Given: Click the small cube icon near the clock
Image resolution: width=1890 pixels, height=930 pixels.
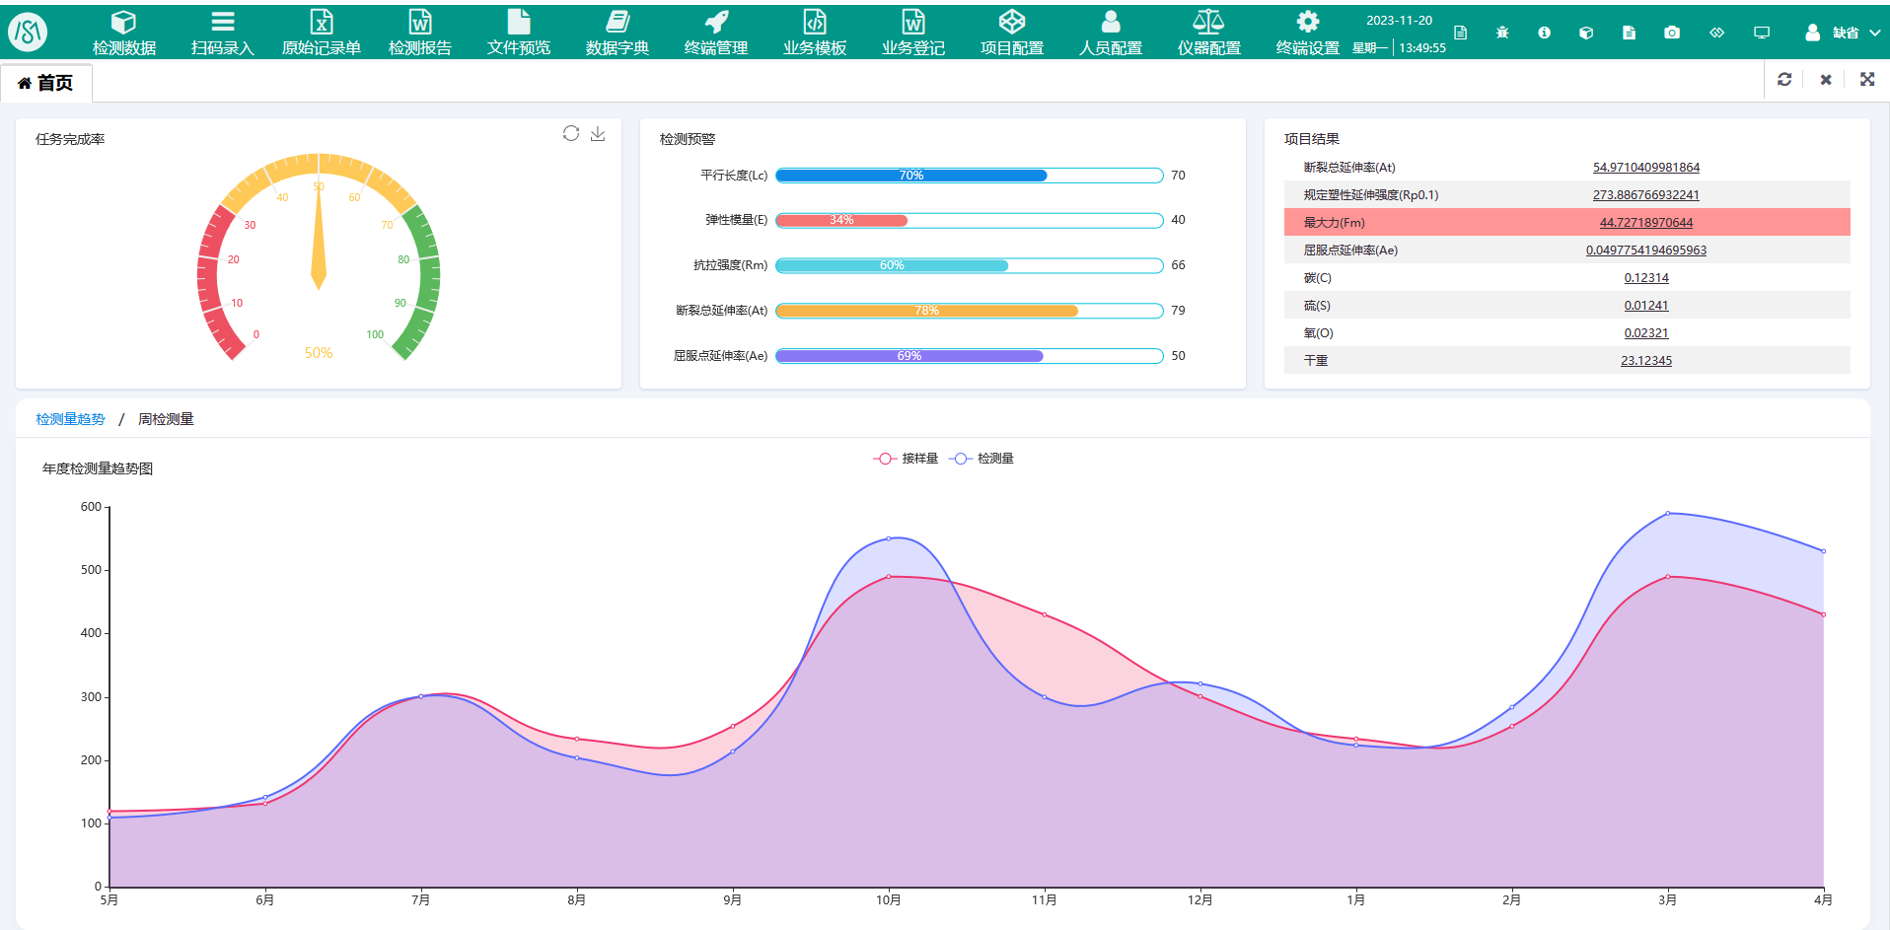Looking at the screenshot, I should tap(1586, 33).
